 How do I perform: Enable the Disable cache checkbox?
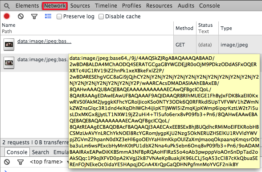click(101, 17)
